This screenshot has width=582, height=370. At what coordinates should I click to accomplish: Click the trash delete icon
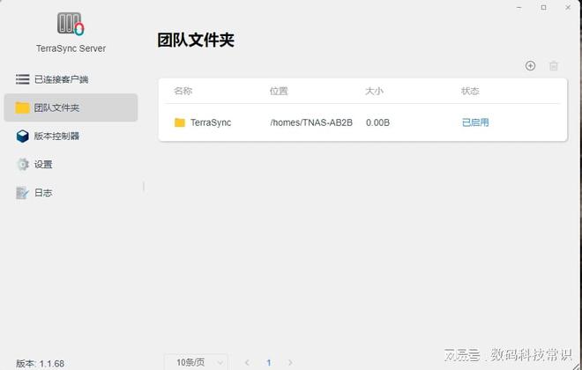[554, 66]
